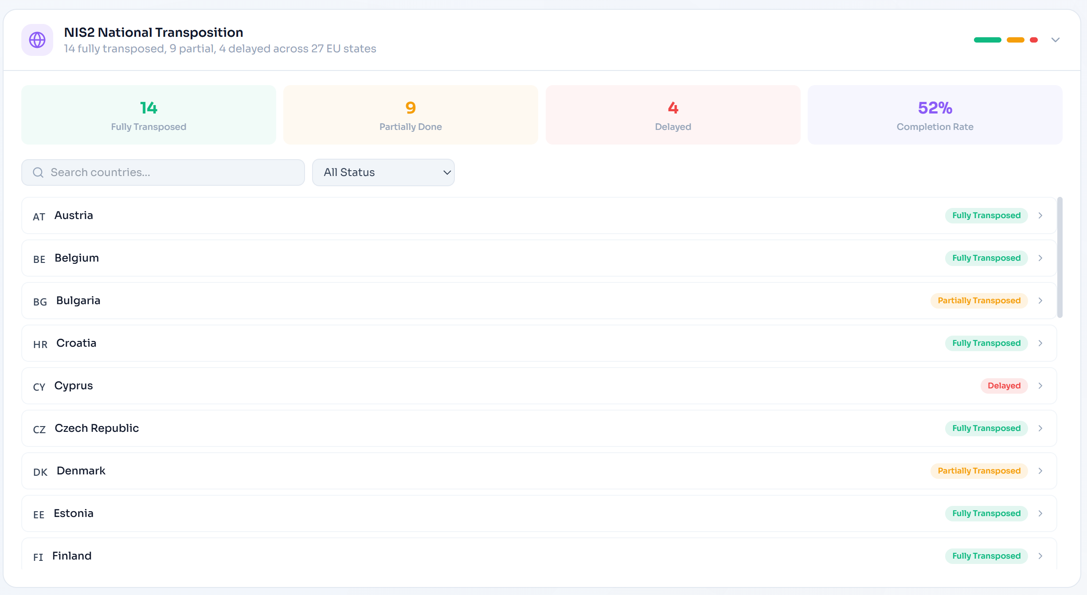Click the arrow icon on the Finland row

click(x=1040, y=556)
